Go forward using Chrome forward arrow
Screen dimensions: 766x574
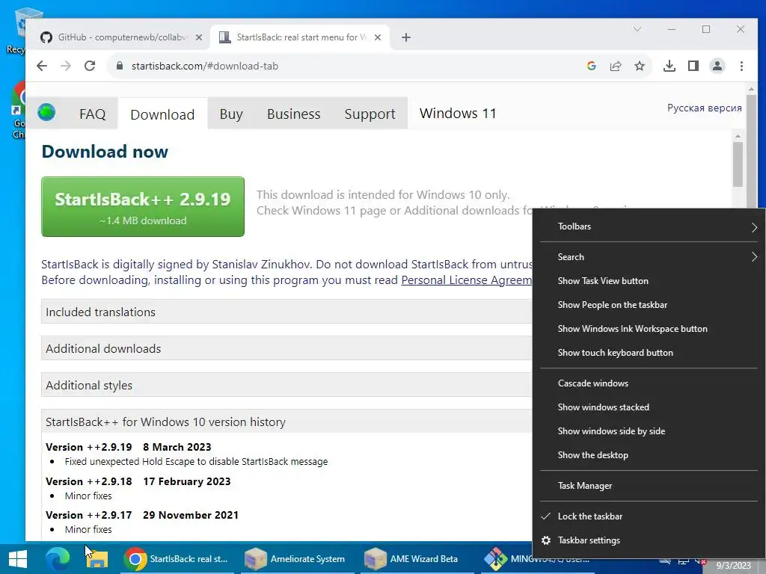click(x=66, y=66)
